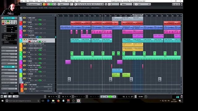Viewport: 198px width, 111px height.
Task: Select the Erase tool in toolbar
Action: tap(84, 4)
